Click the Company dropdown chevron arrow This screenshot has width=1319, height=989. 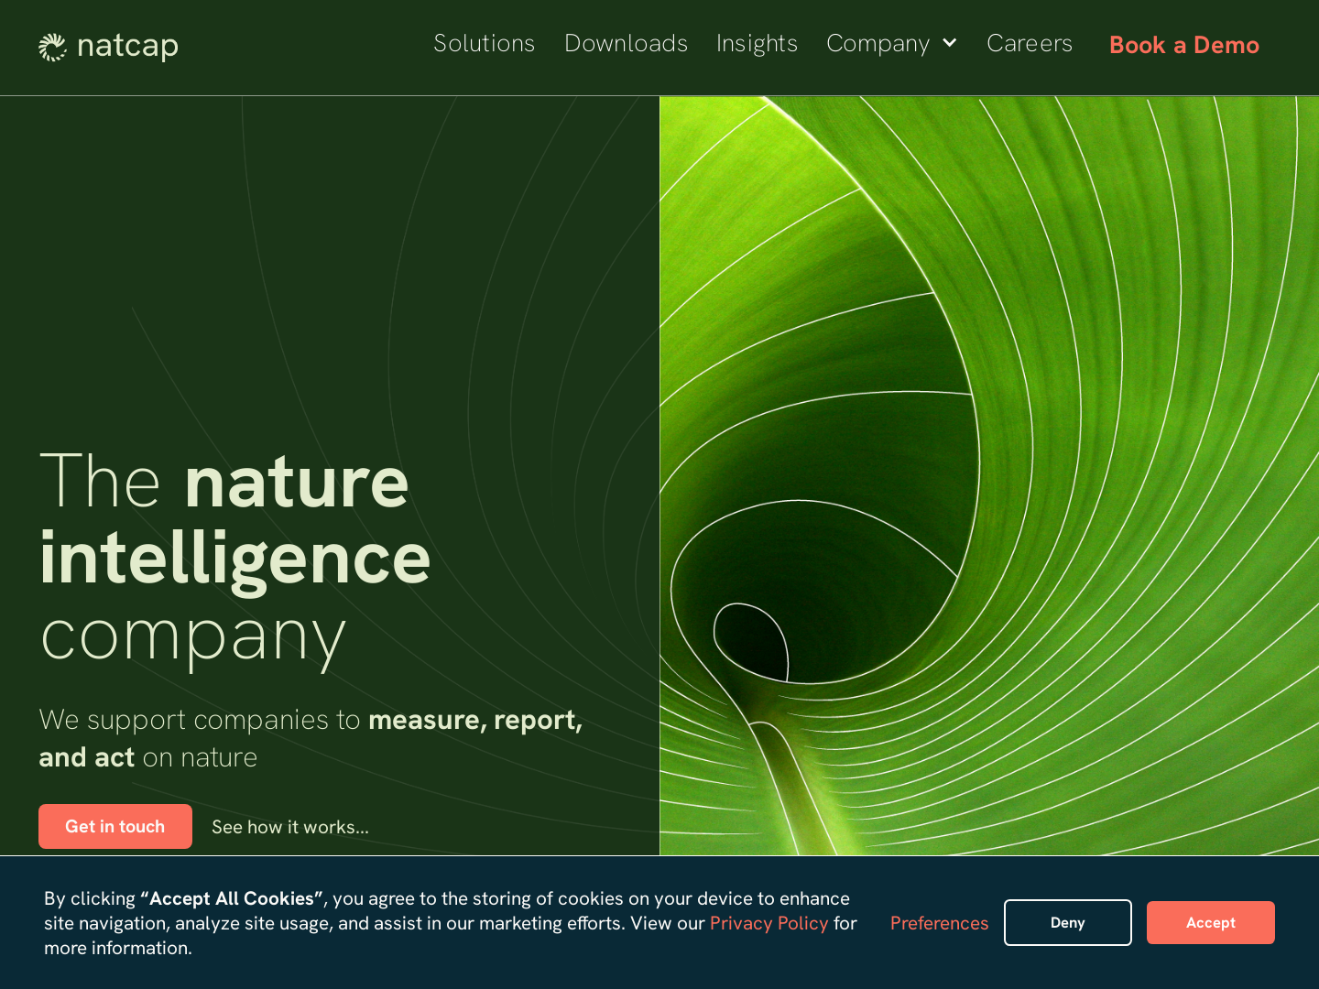[948, 43]
